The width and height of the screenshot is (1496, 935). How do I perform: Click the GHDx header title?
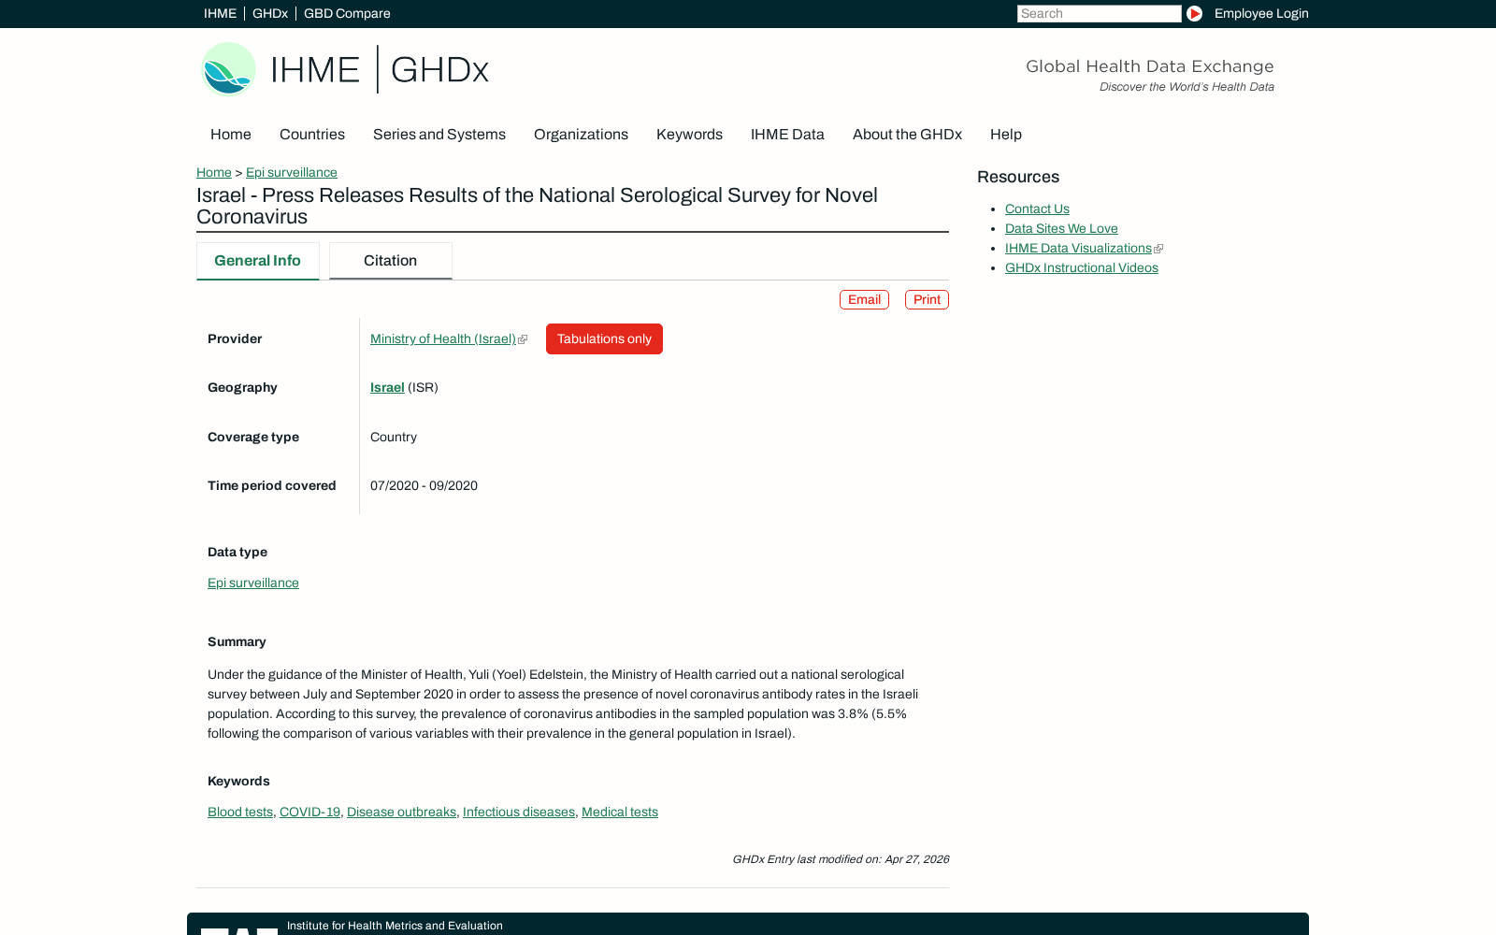pos(439,69)
